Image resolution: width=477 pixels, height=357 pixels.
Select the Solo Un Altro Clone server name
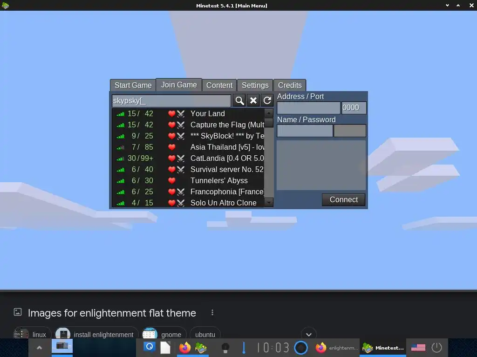point(223,203)
